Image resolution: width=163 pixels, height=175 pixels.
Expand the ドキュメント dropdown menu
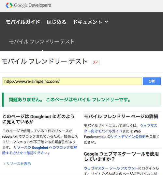coord(90,22)
